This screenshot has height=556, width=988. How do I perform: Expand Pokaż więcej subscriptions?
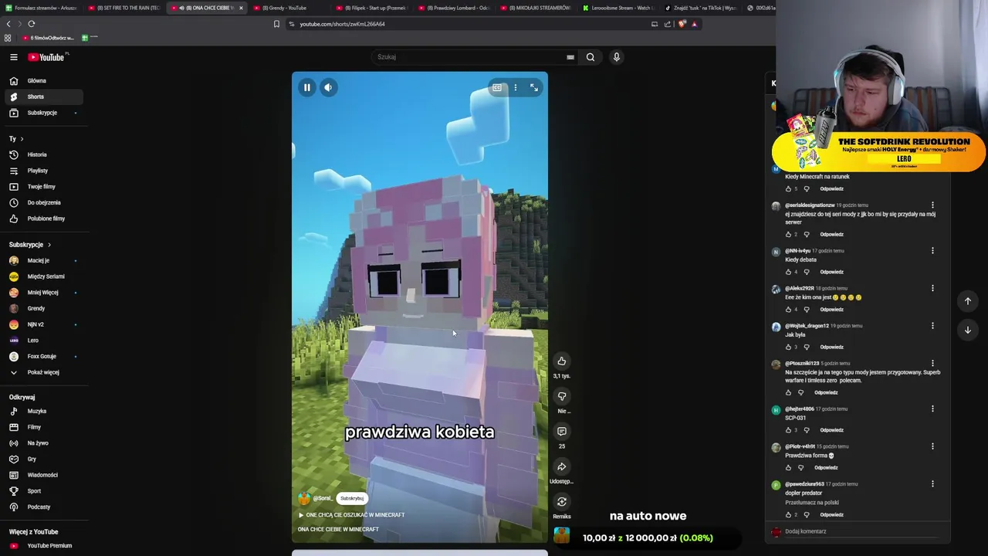(x=42, y=372)
